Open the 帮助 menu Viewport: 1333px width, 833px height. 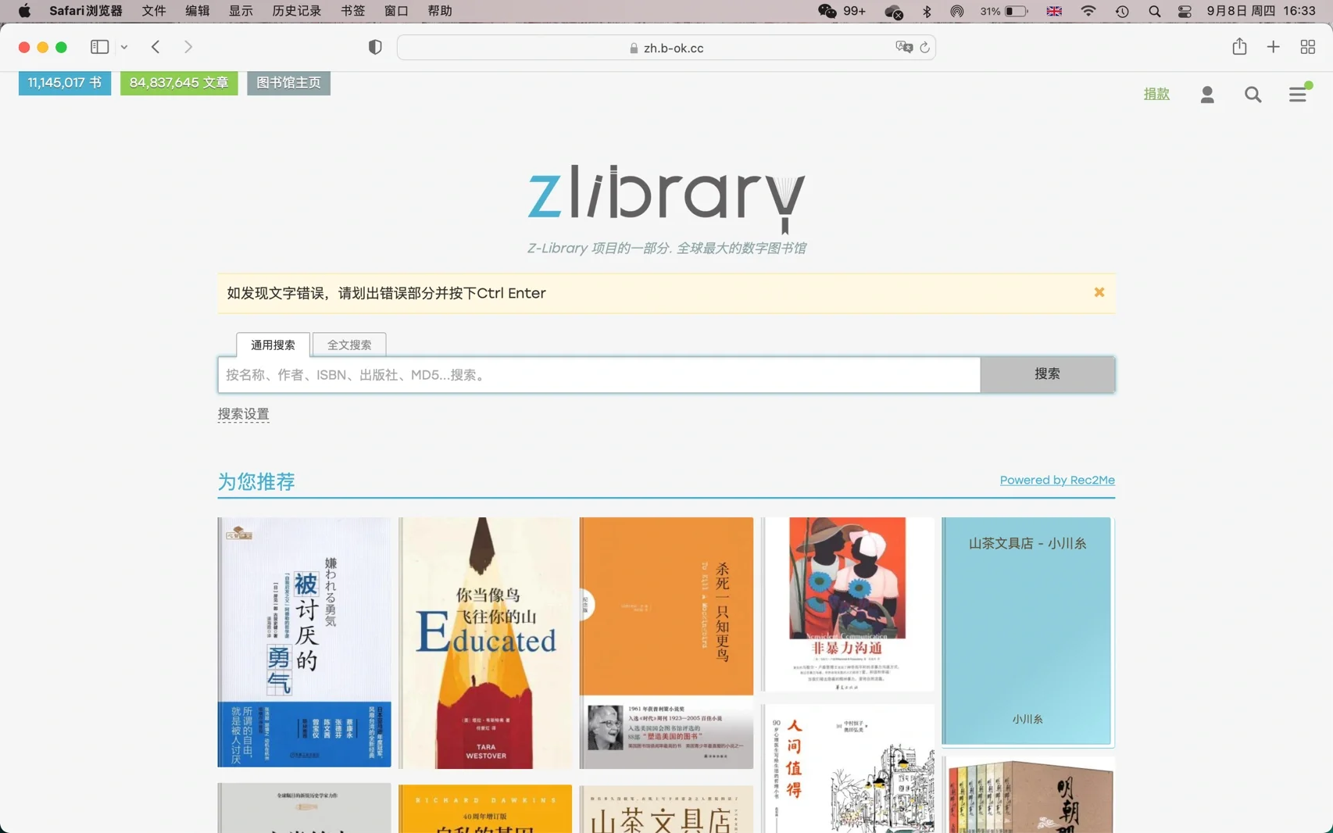(x=440, y=11)
